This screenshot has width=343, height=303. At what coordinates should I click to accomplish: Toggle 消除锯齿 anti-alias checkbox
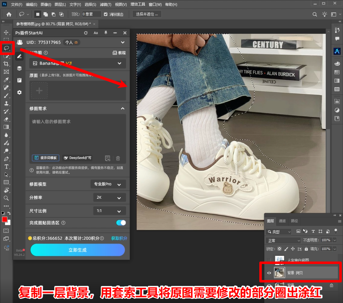point(106,14)
